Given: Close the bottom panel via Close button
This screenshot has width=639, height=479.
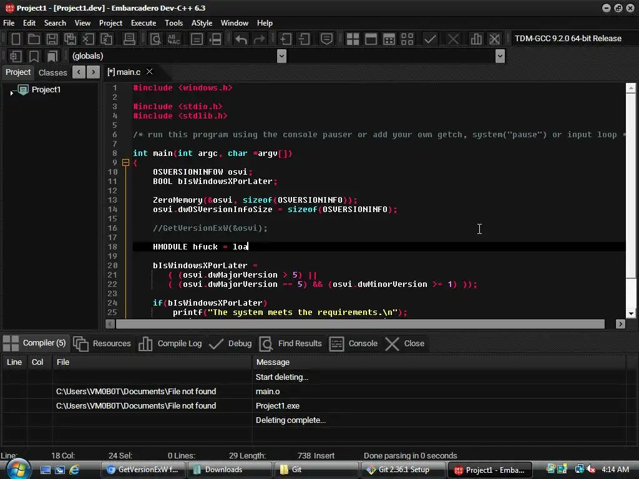Looking at the screenshot, I should click(404, 344).
